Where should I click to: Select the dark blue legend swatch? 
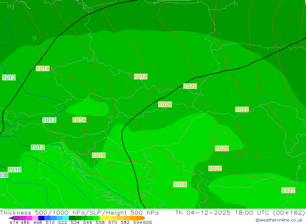[x=41, y=218]
